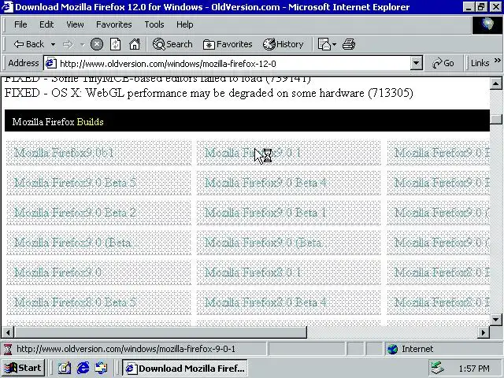Open Mozilla Firefox 9.0 Beta 5 link
The width and height of the screenshot is (504, 378).
(75, 183)
